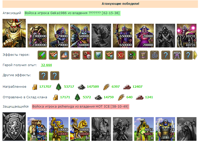Click the defender's lion shield emblem portrait
The height and width of the screenshot is (142, 207).
(x=14, y=126)
